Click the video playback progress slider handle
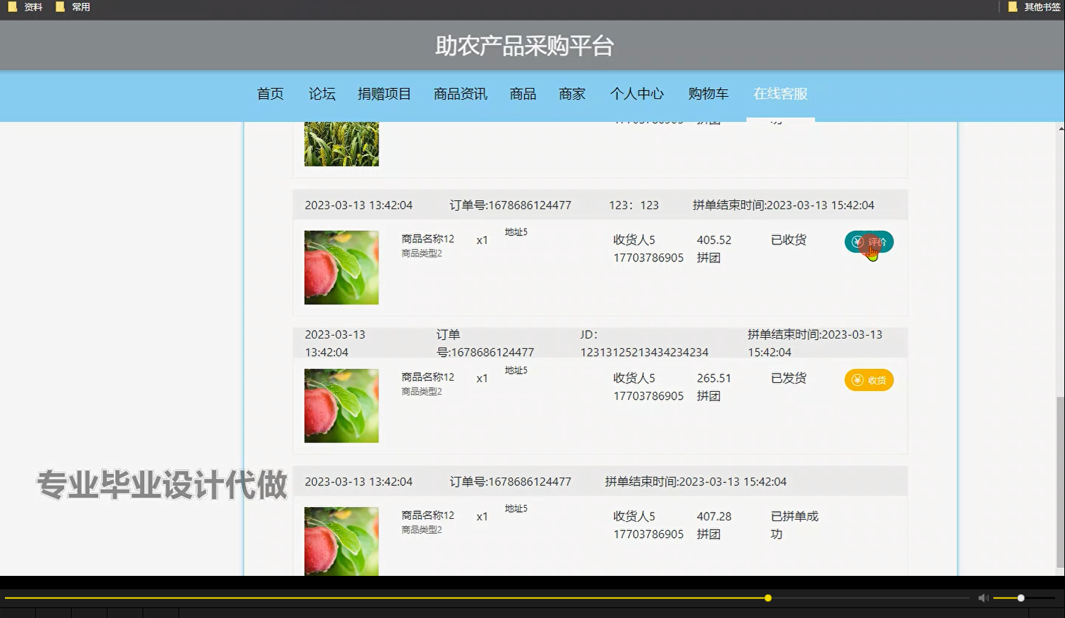The image size is (1065, 618). coord(768,598)
